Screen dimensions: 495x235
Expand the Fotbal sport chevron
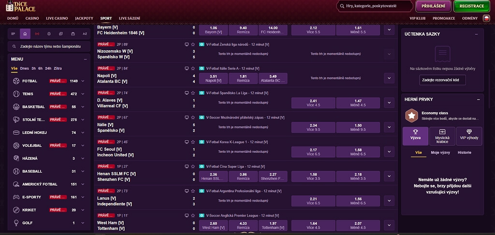83,81
